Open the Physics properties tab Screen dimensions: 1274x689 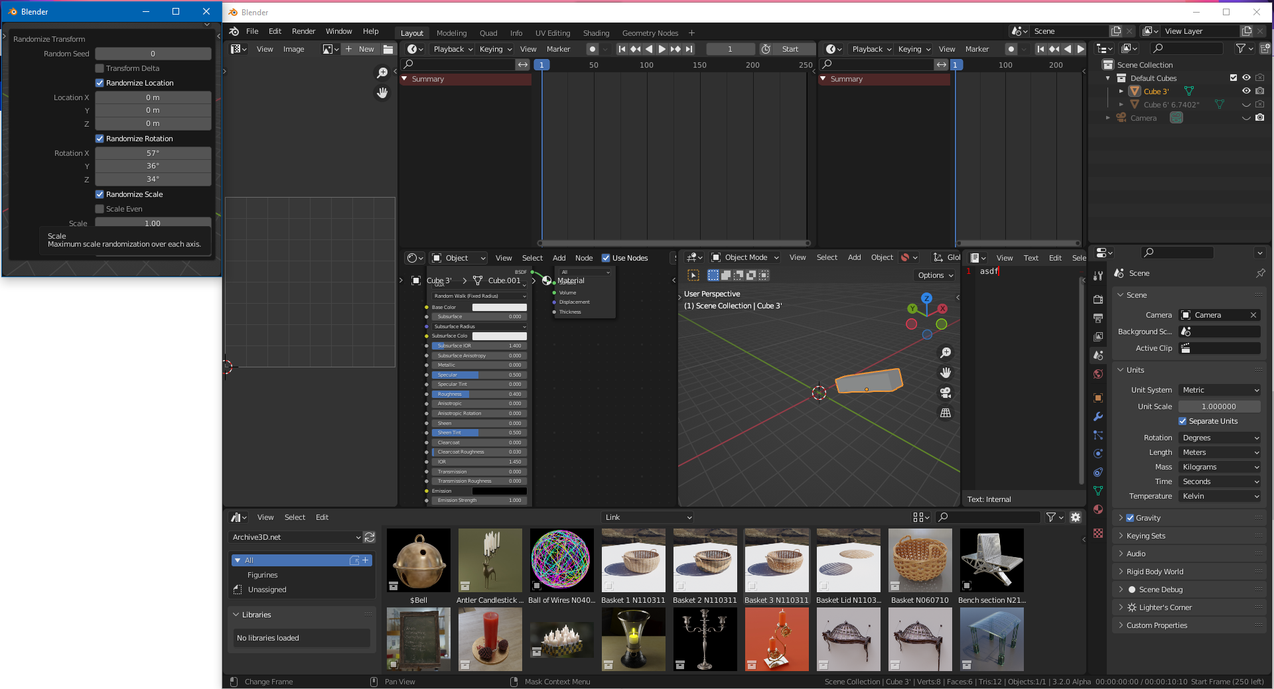point(1098,454)
